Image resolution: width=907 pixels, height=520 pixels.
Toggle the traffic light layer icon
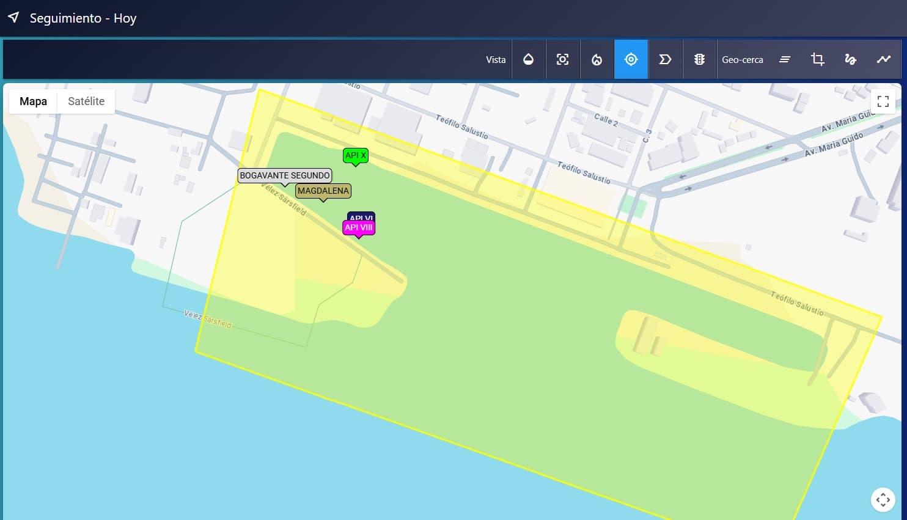point(700,59)
